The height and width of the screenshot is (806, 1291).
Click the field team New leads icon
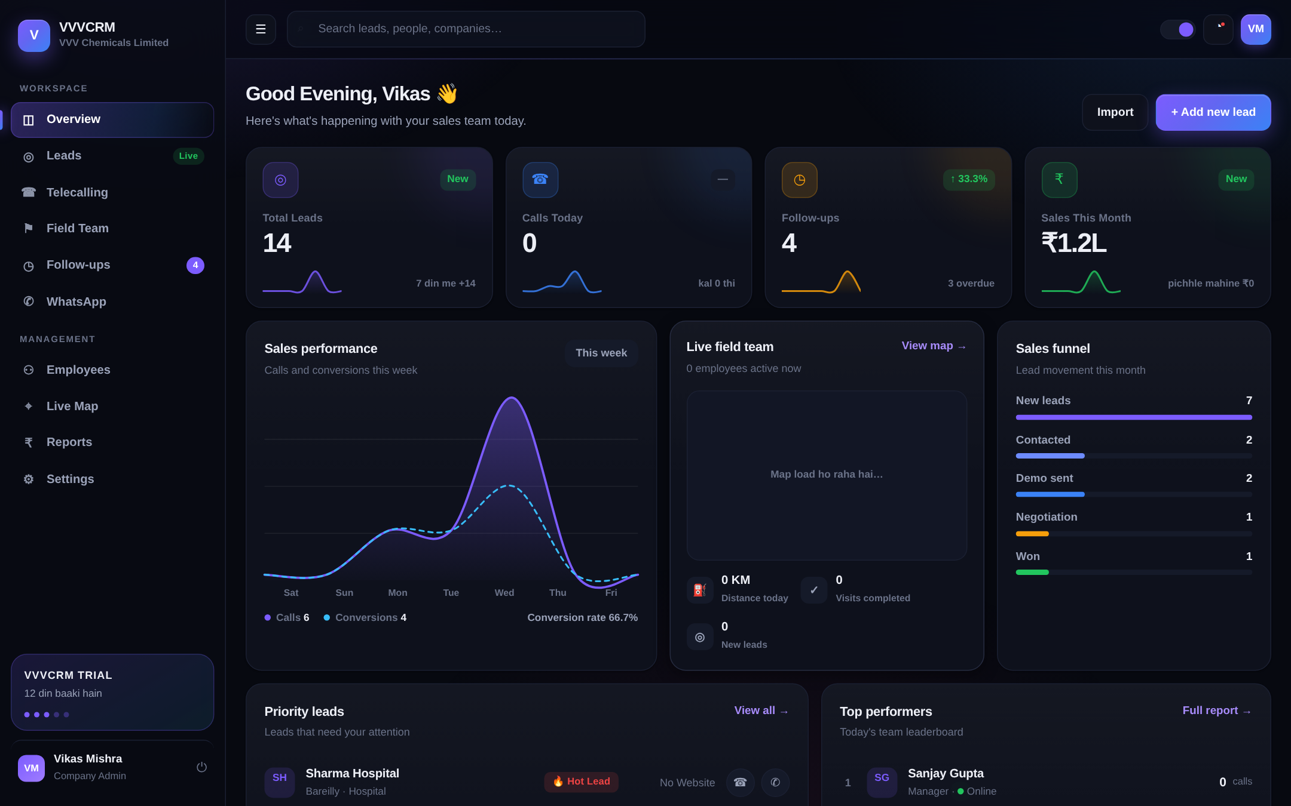coord(700,637)
